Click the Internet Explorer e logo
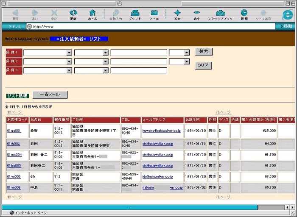The width and height of the screenshot is (297, 217). click(x=288, y=15)
